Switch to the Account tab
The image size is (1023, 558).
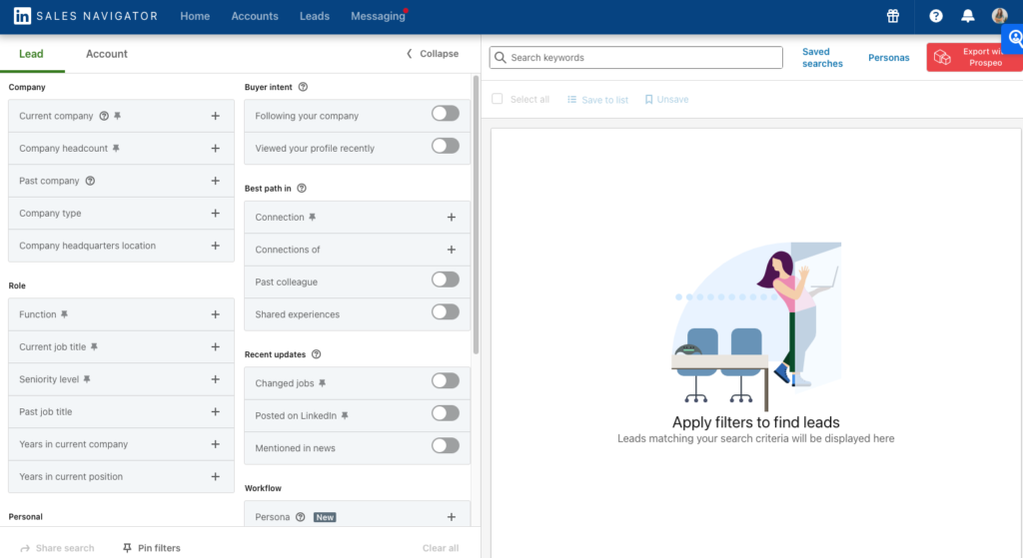[107, 54]
